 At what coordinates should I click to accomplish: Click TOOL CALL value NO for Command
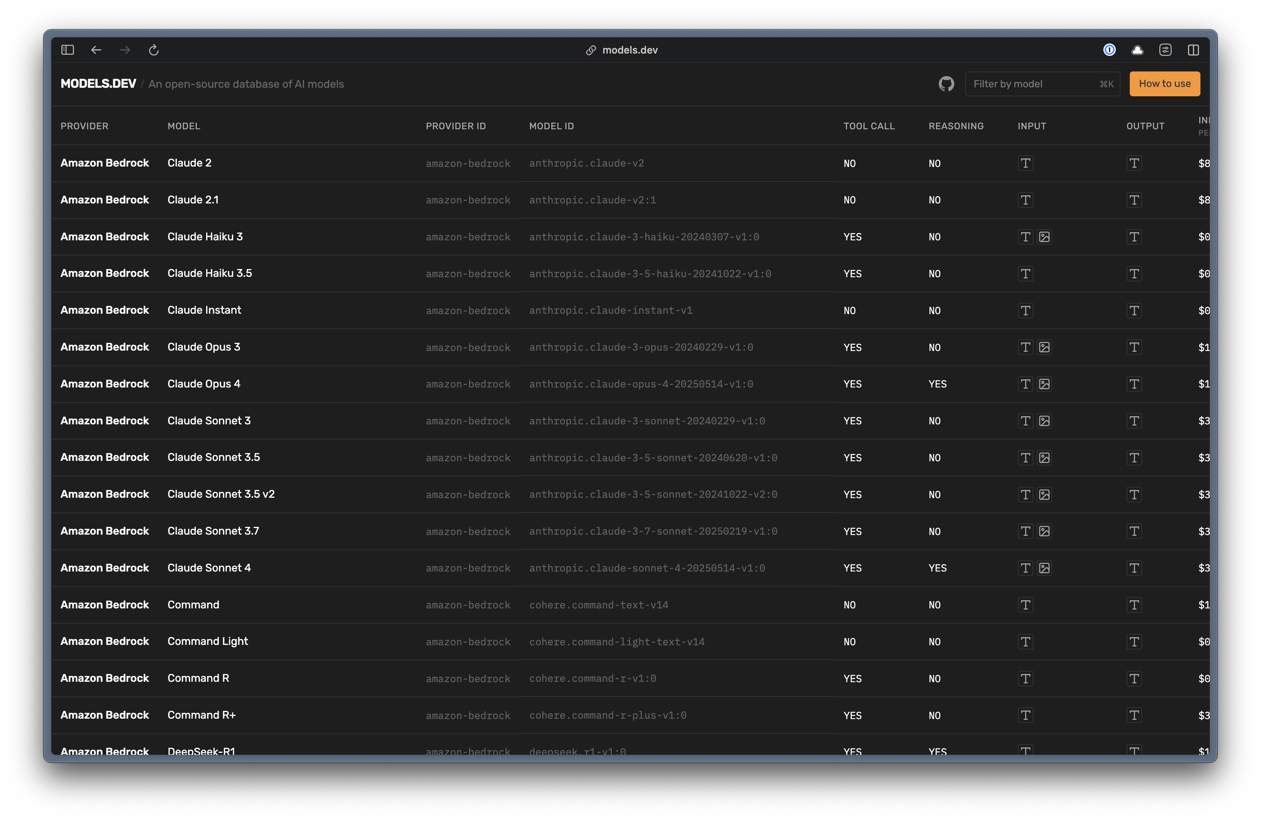(849, 605)
